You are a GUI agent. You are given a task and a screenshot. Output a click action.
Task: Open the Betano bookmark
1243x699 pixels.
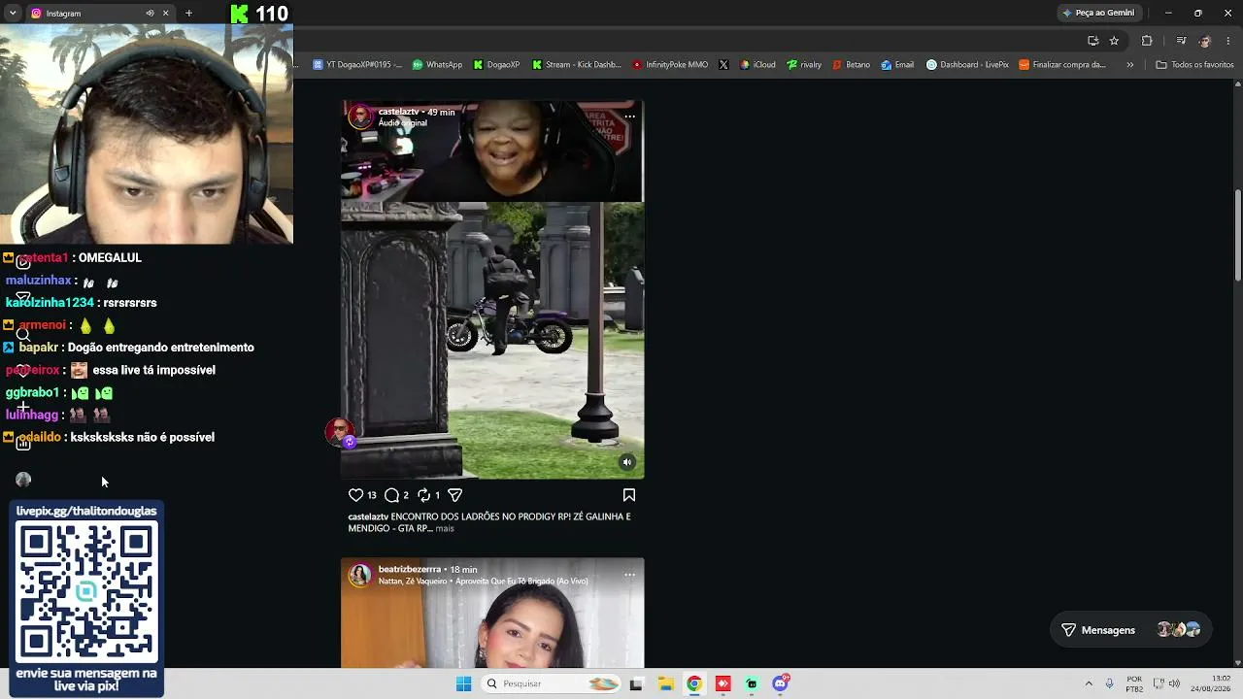tap(851, 65)
